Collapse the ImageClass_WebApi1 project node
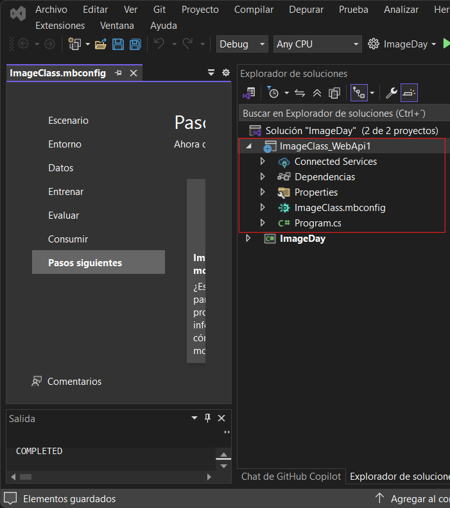 [x=248, y=146]
